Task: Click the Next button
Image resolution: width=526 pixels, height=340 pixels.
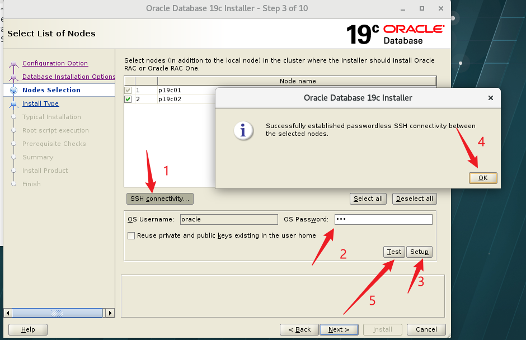Action: pos(339,329)
